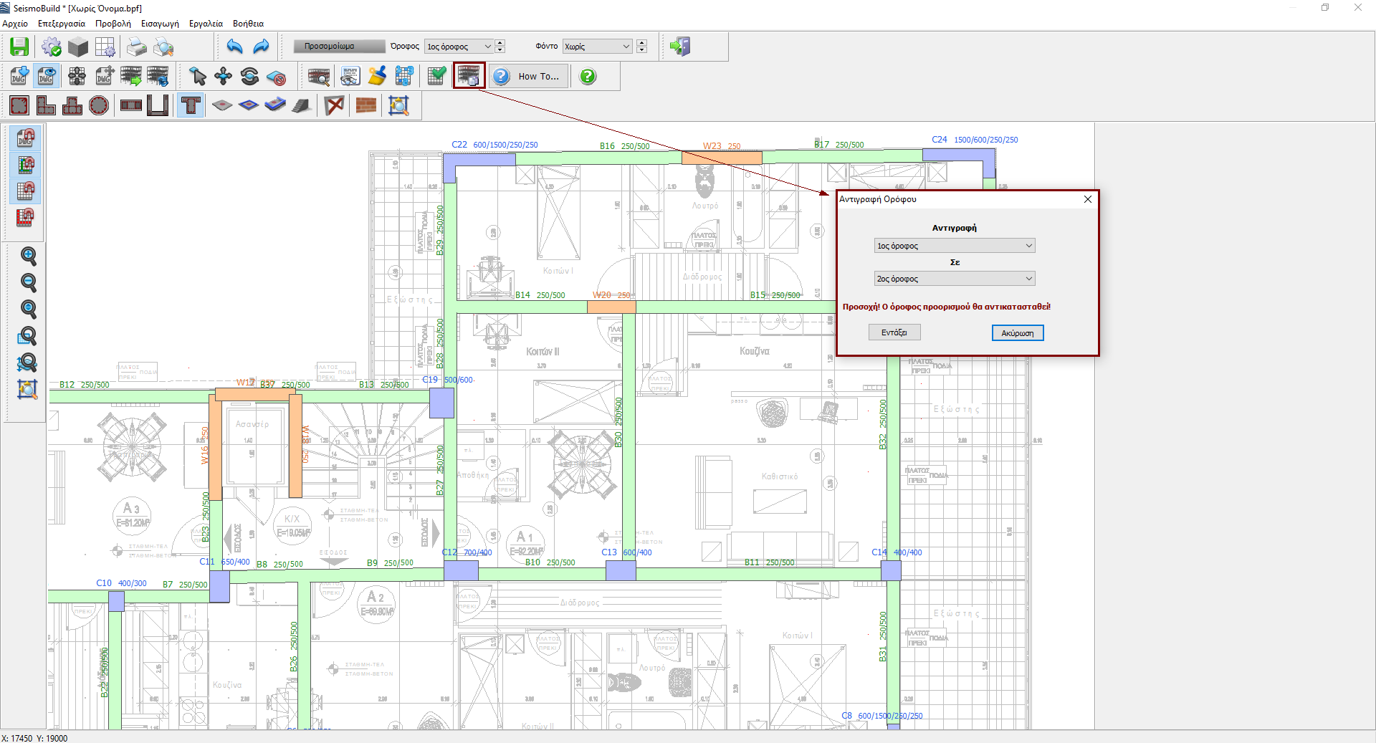Click the brick wall infill tool
The height and width of the screenshot is (743, 1376).
366,106
